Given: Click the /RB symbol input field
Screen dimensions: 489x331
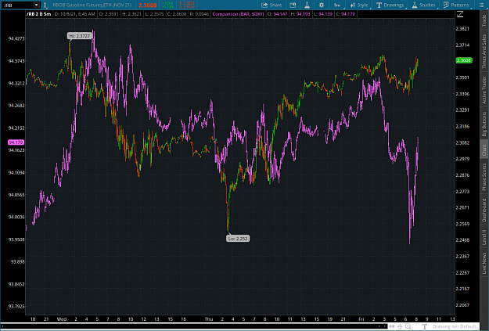Looking at the screenshot, I should (x=17, y=5).
